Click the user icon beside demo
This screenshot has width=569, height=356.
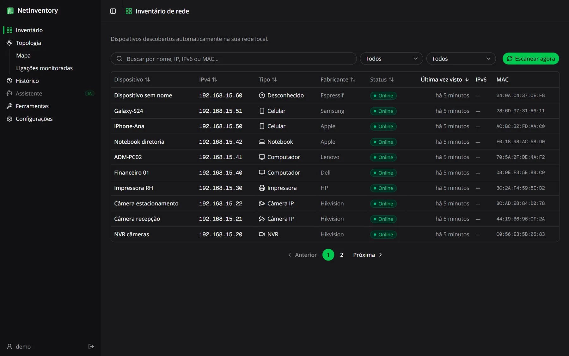9,347
